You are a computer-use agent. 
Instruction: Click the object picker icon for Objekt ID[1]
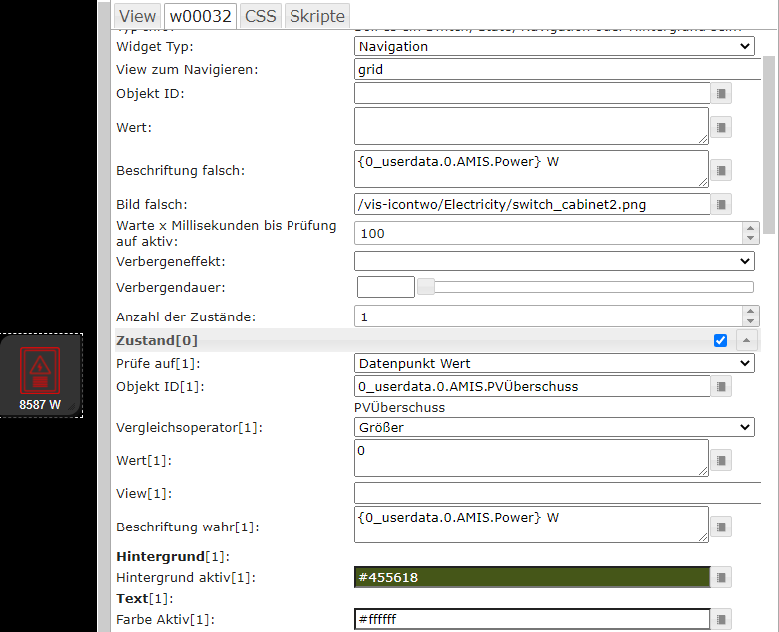point(722,386)
